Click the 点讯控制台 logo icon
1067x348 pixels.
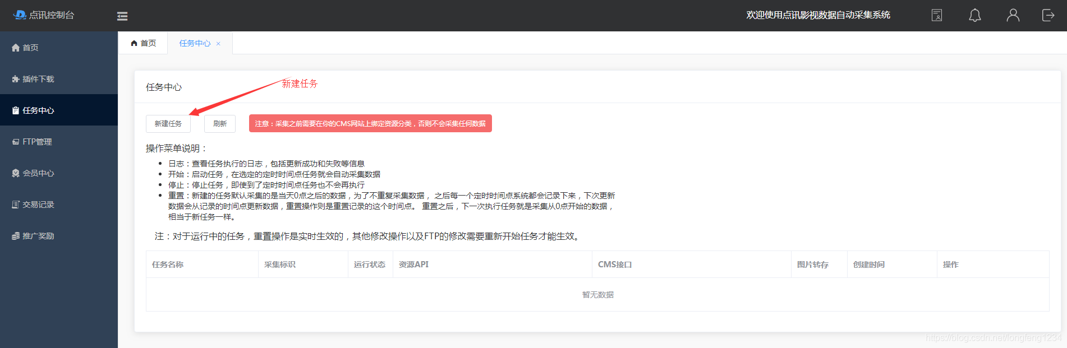click(x=20, y=15)
